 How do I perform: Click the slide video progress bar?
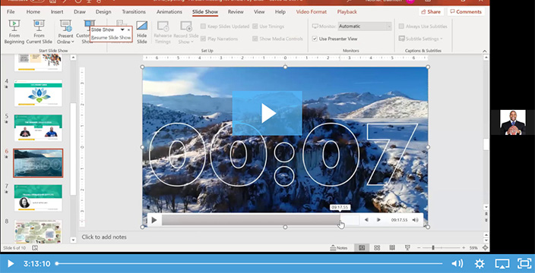260,220
